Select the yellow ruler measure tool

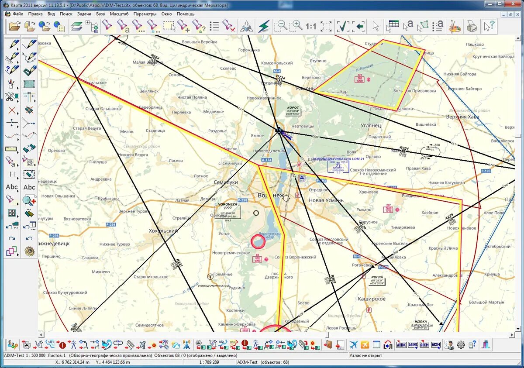12,148
